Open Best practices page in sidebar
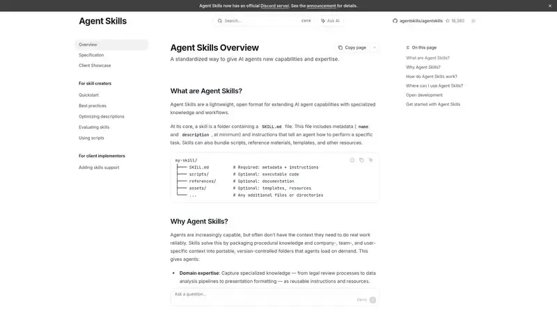 coord(93,106)
